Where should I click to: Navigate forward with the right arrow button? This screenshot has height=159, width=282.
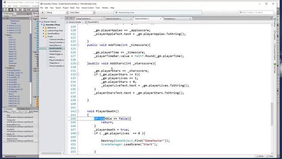click(71, 19)
